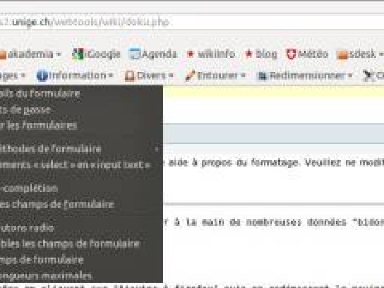This screenshot has width=384, height=288.
Task: Open the Redimensionner toolbar menu
Action: (305, 76)
